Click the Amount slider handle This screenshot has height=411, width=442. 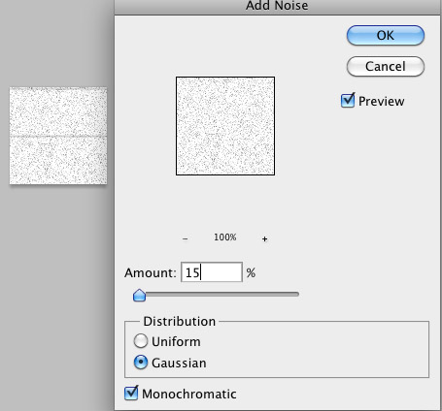[x=140, y=296]
